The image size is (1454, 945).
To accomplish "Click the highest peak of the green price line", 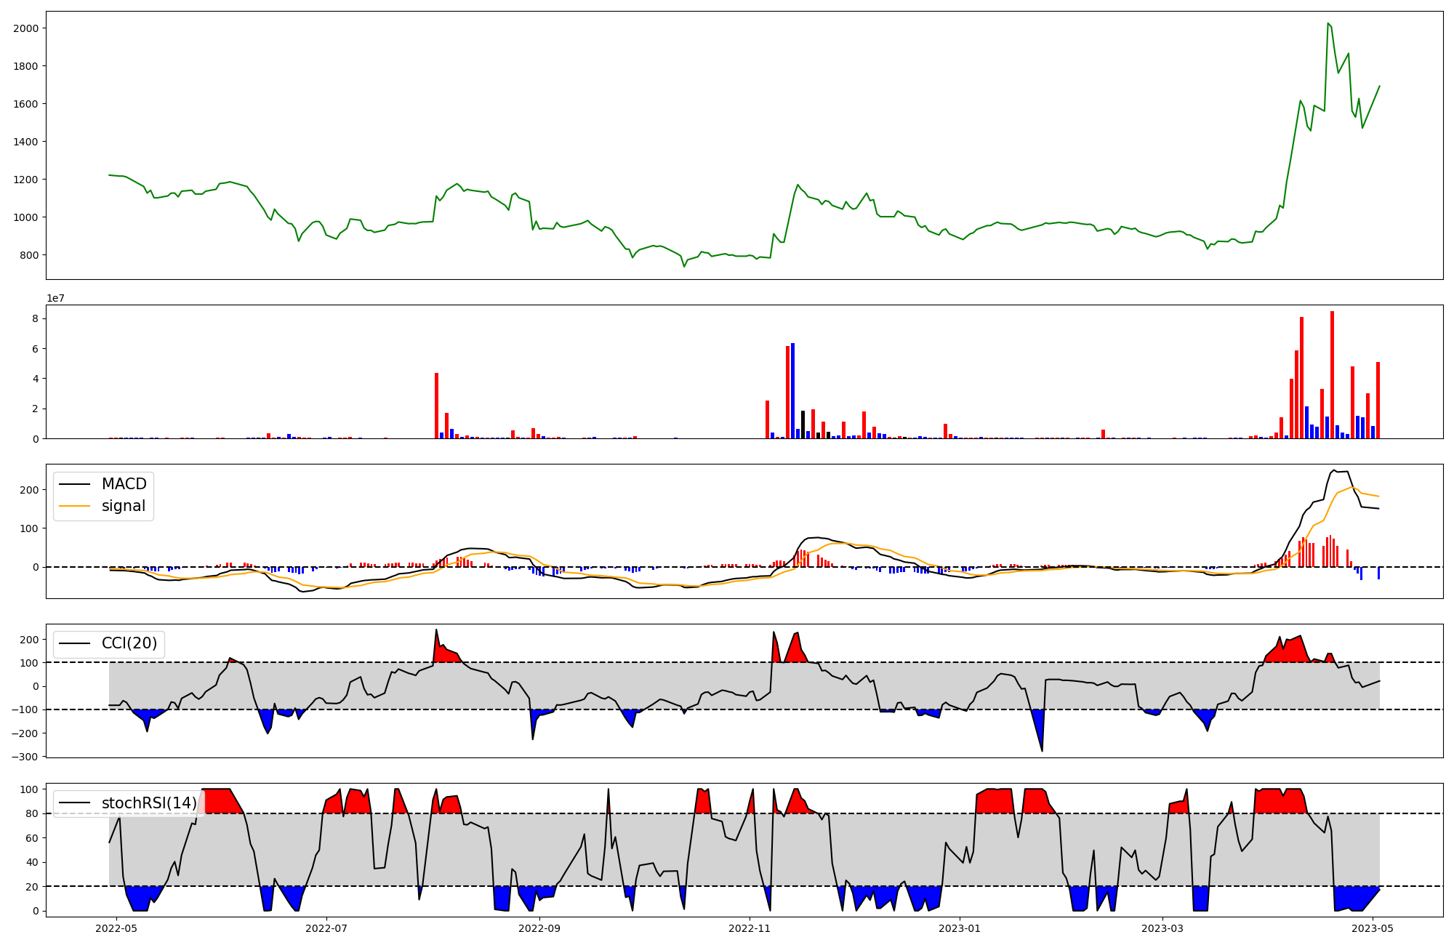I will tap(1328, 24).
